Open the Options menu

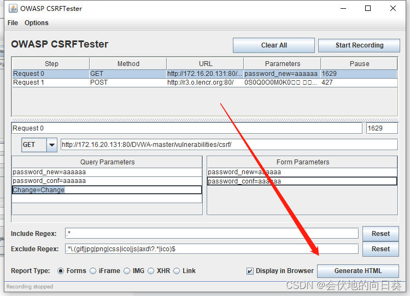coord(36,23)
